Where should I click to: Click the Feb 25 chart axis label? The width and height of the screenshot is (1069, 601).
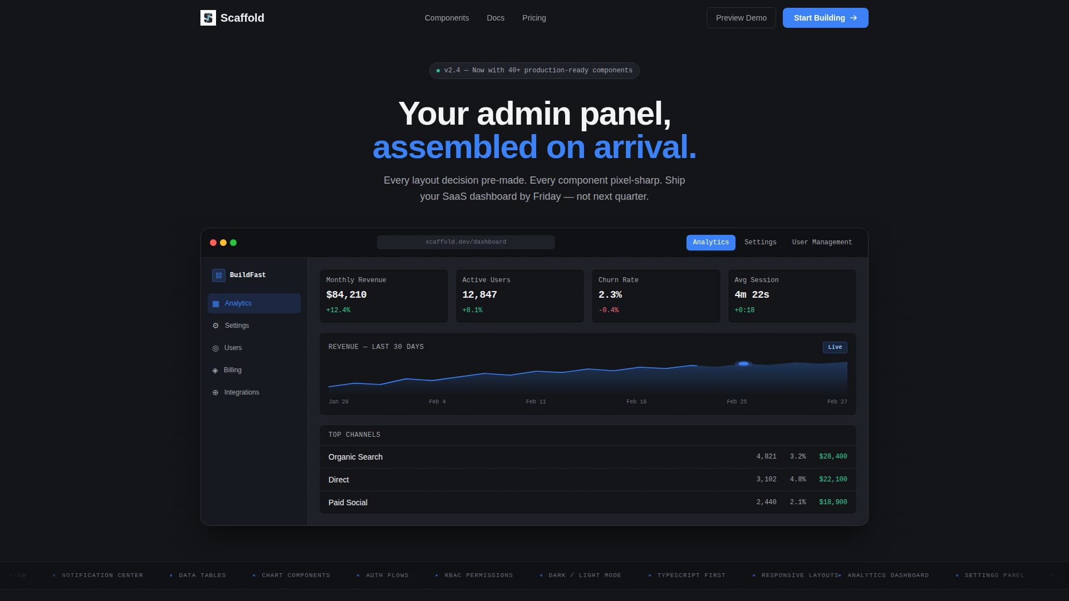(737, 402)
